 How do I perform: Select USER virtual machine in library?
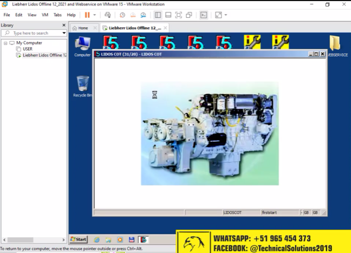tap(27, 49)
